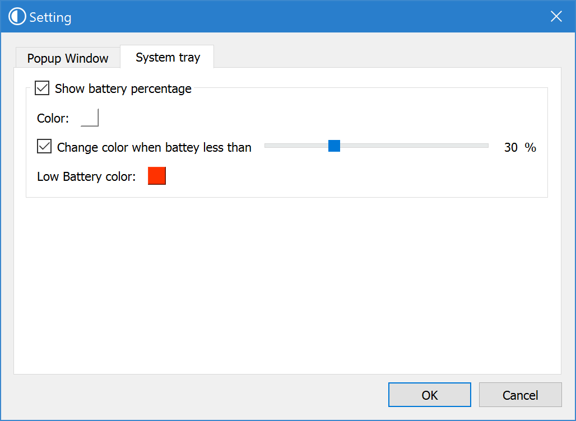Image resolution: width=576 pixels, height=421 pixels.
Task: Click the "Low Battery color:" label
Action: pyautogui.click(x=86, y=177)
